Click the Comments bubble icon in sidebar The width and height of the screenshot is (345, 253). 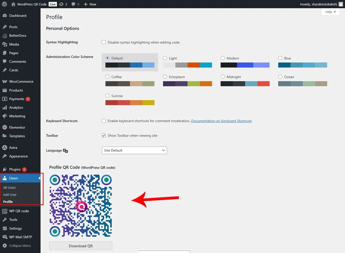pyautogui.click(x=4, y=62)
